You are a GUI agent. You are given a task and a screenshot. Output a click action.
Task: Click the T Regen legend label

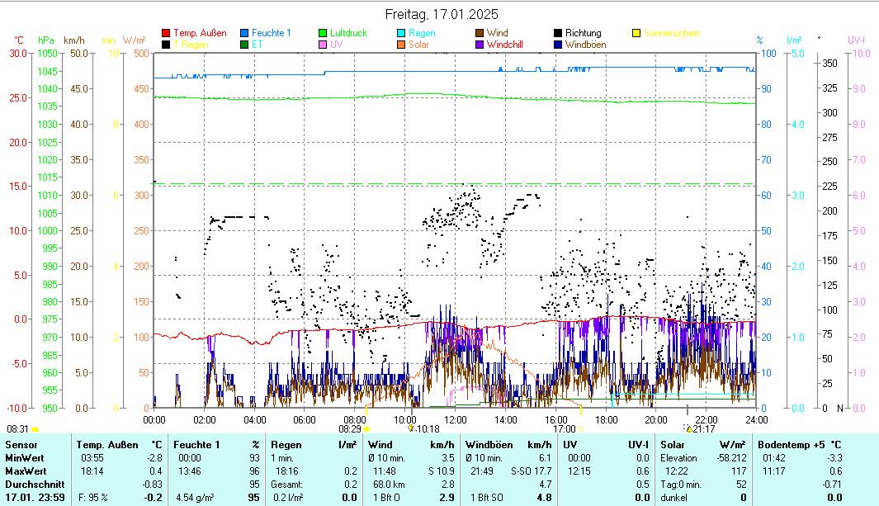(x=190, y=45)
